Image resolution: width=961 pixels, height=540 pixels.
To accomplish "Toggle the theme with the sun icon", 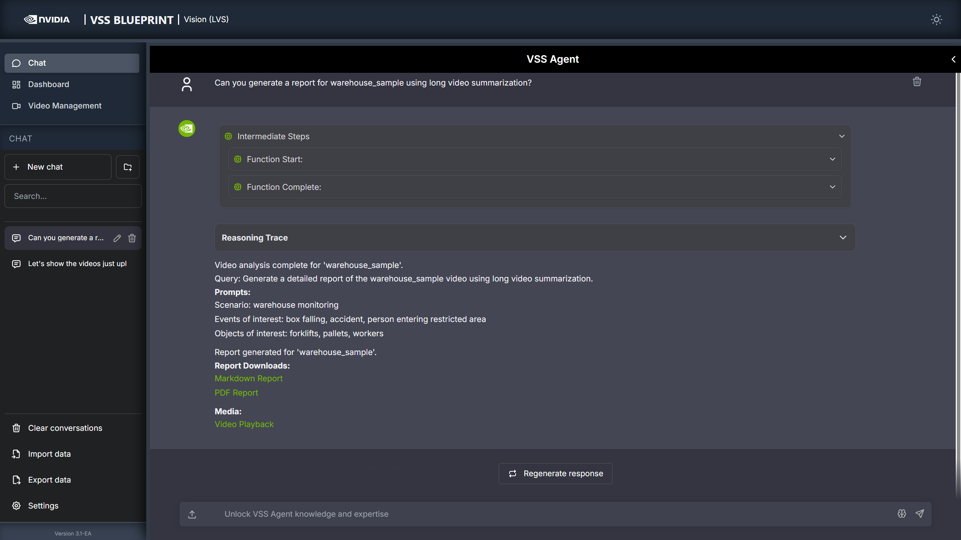I will click(x=936, y=19).
